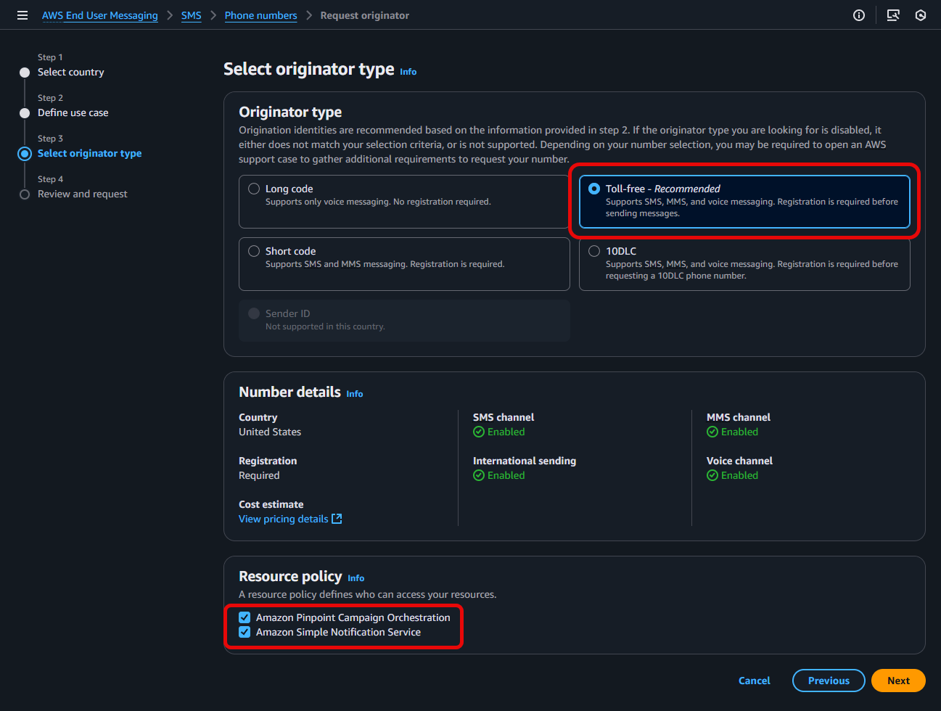Select the Long code originator type
This screenshot has width=941, height=711.
click(x=254, y=189)
